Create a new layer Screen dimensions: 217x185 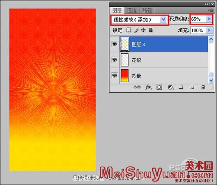[x=192, y=87]
